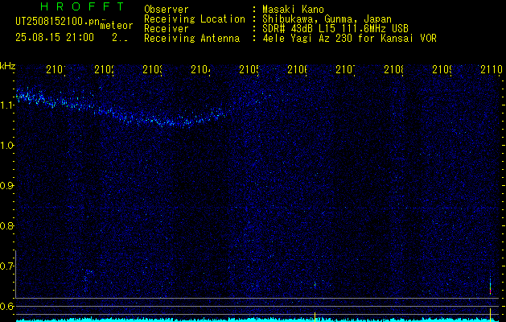
Task: Click the 2104 time axis label
Action: point(200,69)
